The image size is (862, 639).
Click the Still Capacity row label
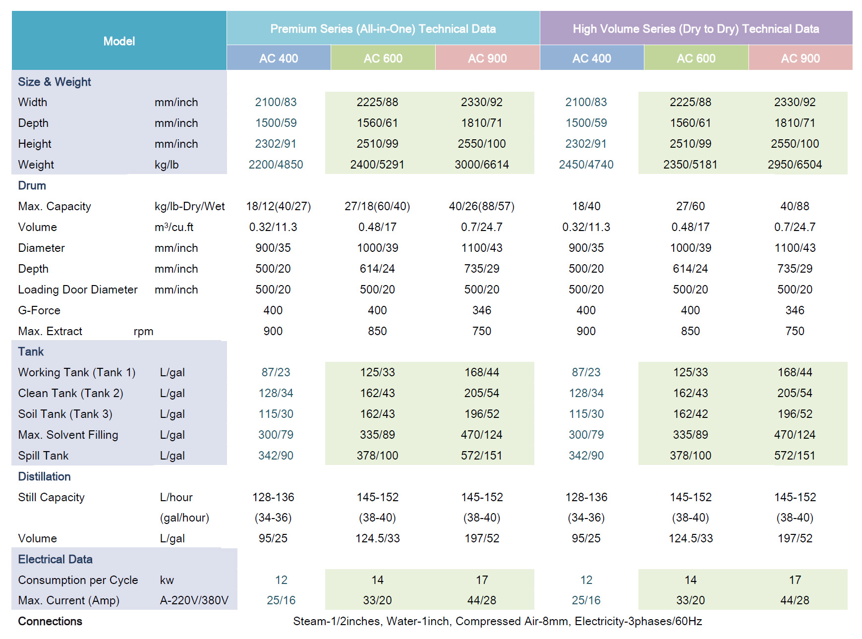(52, 497)
